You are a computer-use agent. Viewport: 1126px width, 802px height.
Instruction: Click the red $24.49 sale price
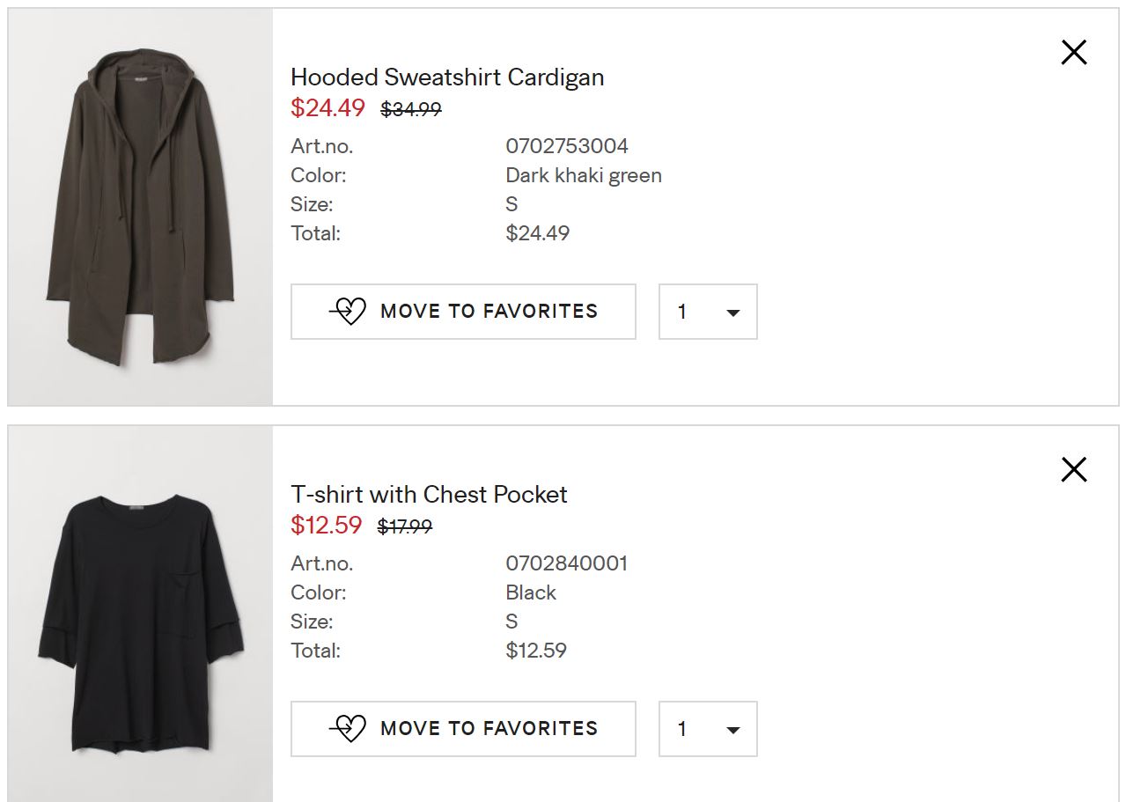327,108
